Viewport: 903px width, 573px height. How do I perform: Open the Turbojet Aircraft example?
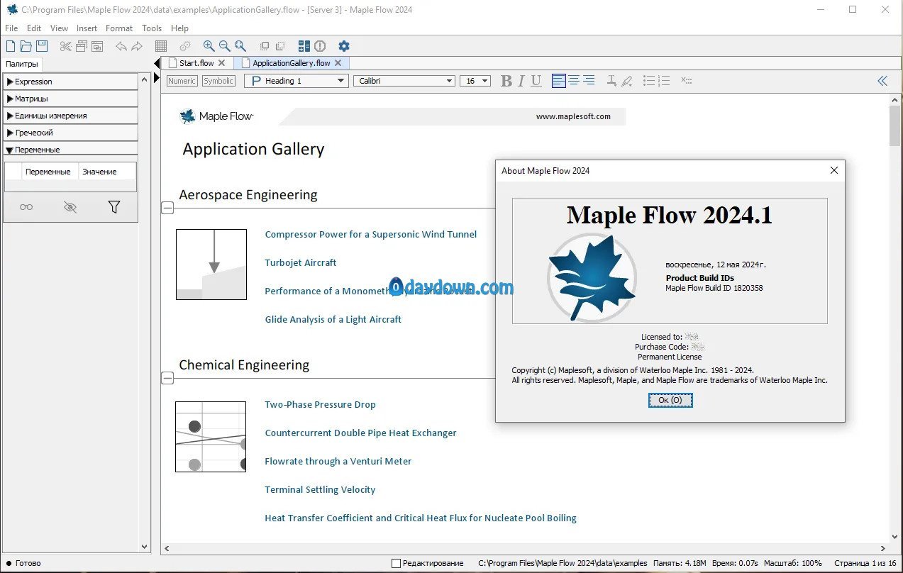pos(300,262)
